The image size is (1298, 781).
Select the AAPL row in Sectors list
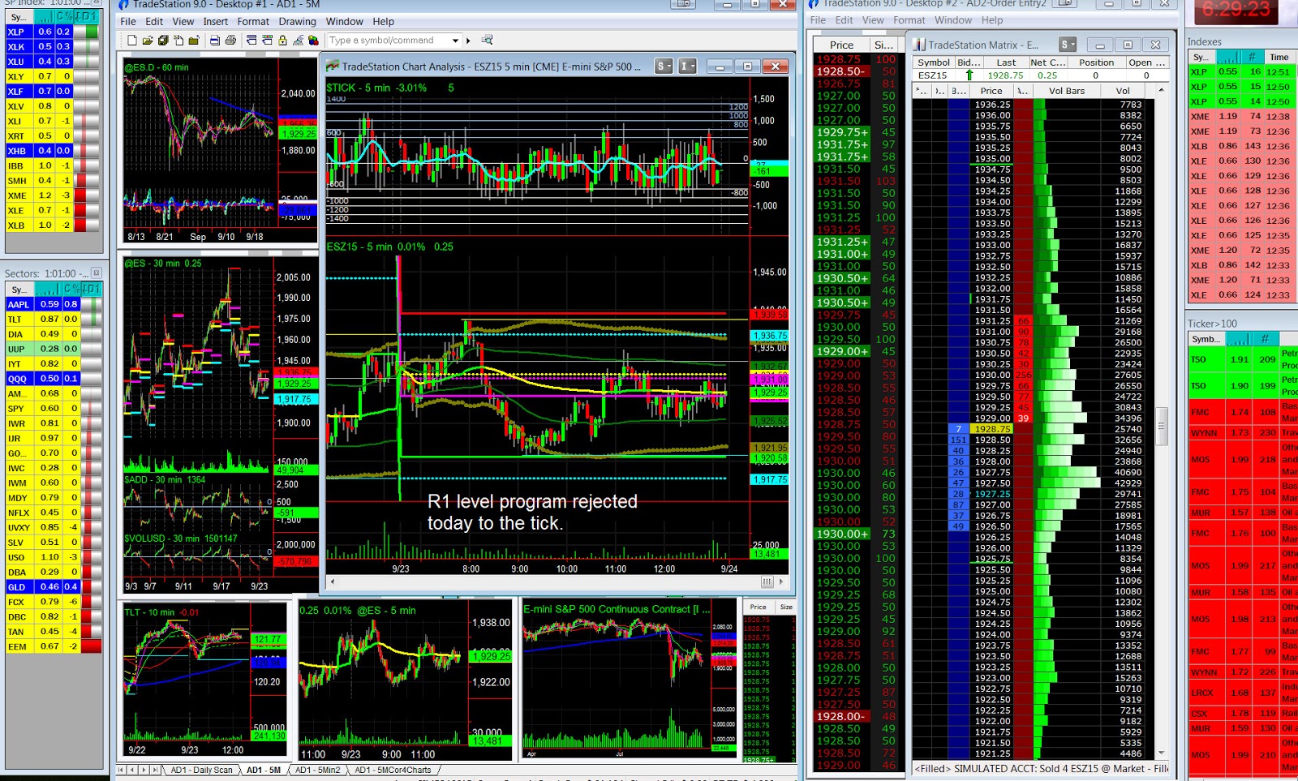pos(54,304)
